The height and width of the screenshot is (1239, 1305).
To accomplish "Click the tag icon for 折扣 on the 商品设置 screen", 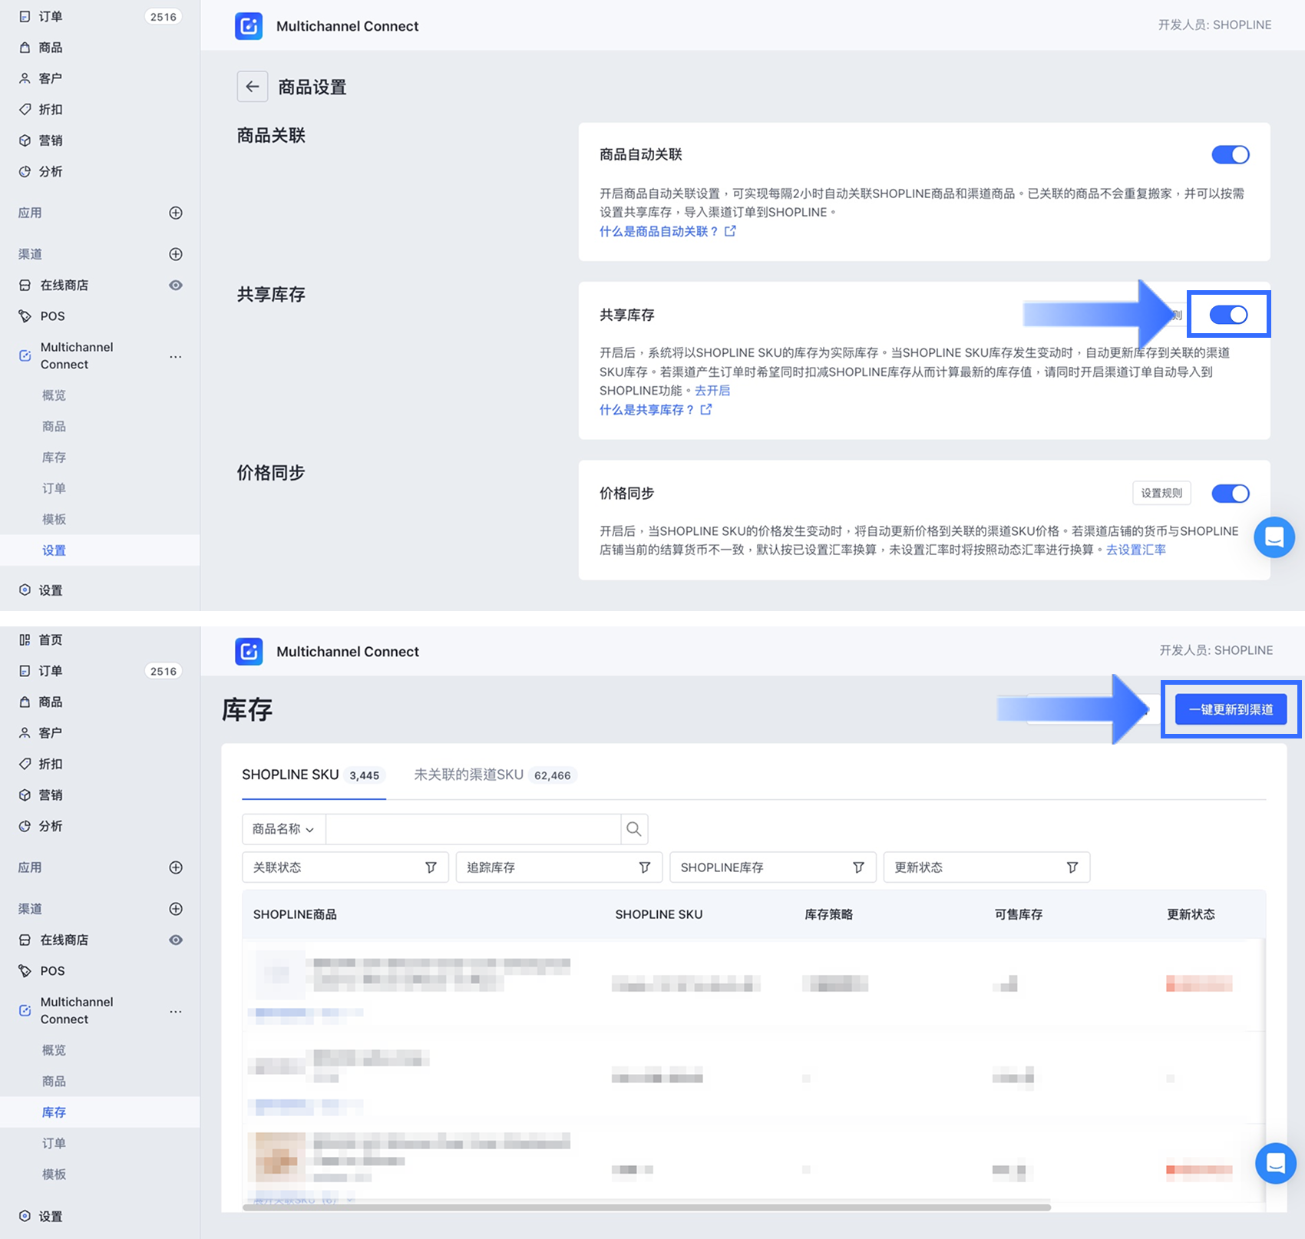I will [x=25, y=109].
